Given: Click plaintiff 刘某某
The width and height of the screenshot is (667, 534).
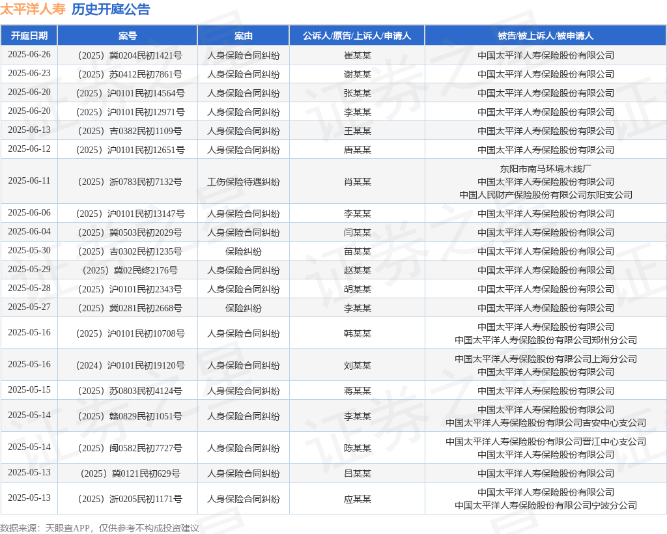Looking at the screenshot, I should [358, 365].
